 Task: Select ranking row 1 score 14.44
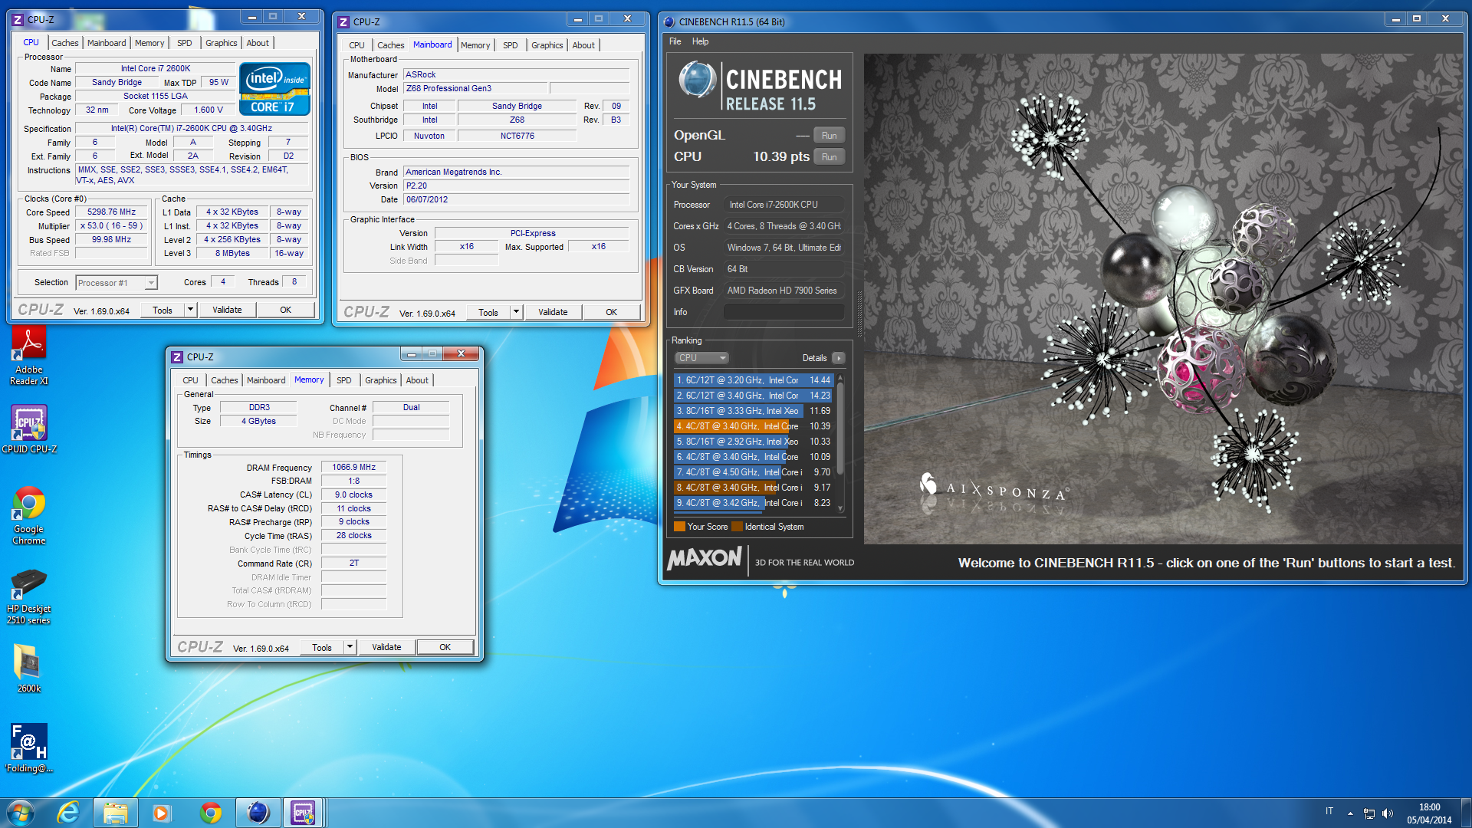[x=753, y=380]
